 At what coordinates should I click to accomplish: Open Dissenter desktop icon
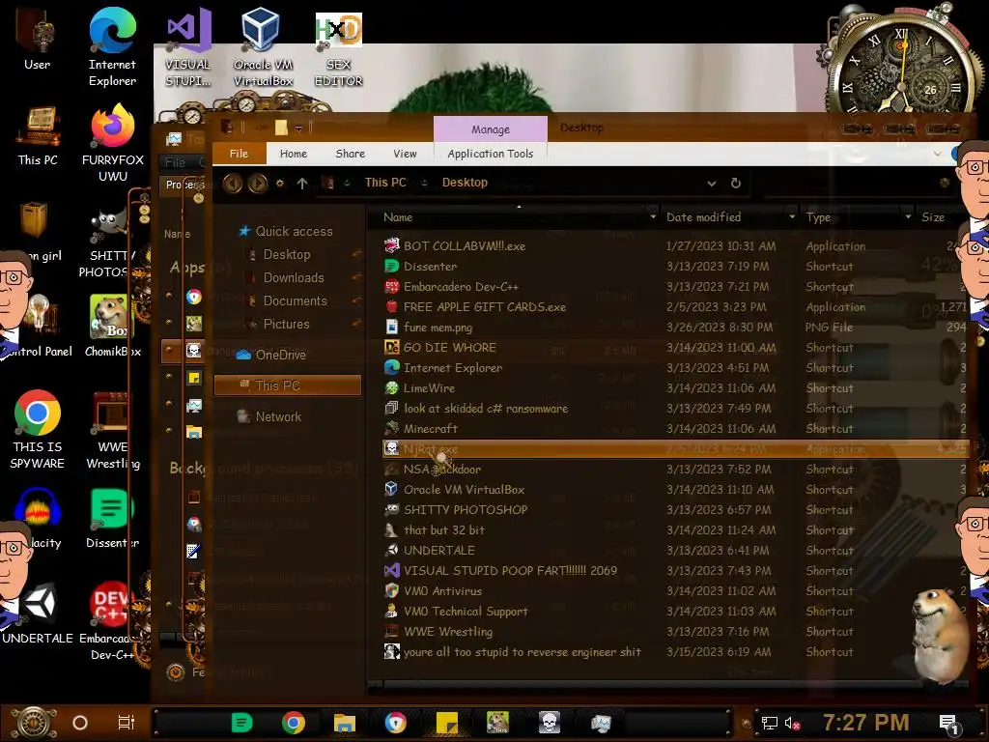tap(112, 518)
